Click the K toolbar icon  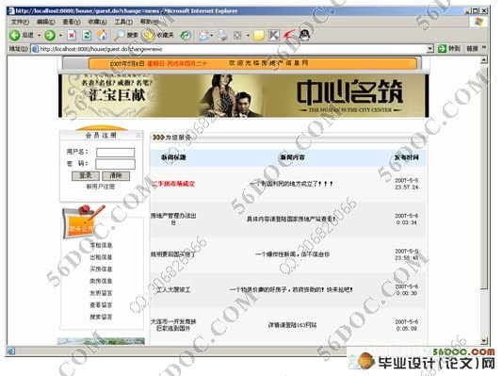coord(273,35)
